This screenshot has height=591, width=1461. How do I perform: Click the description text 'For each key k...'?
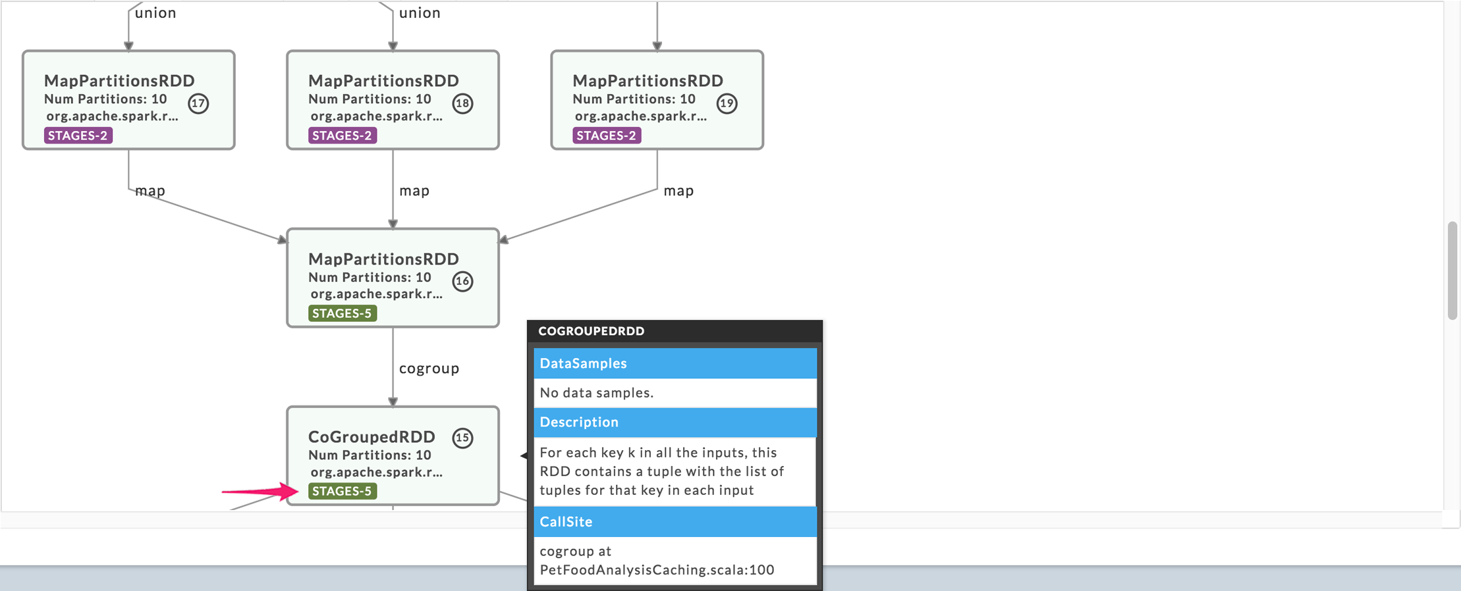pos(662,471)
